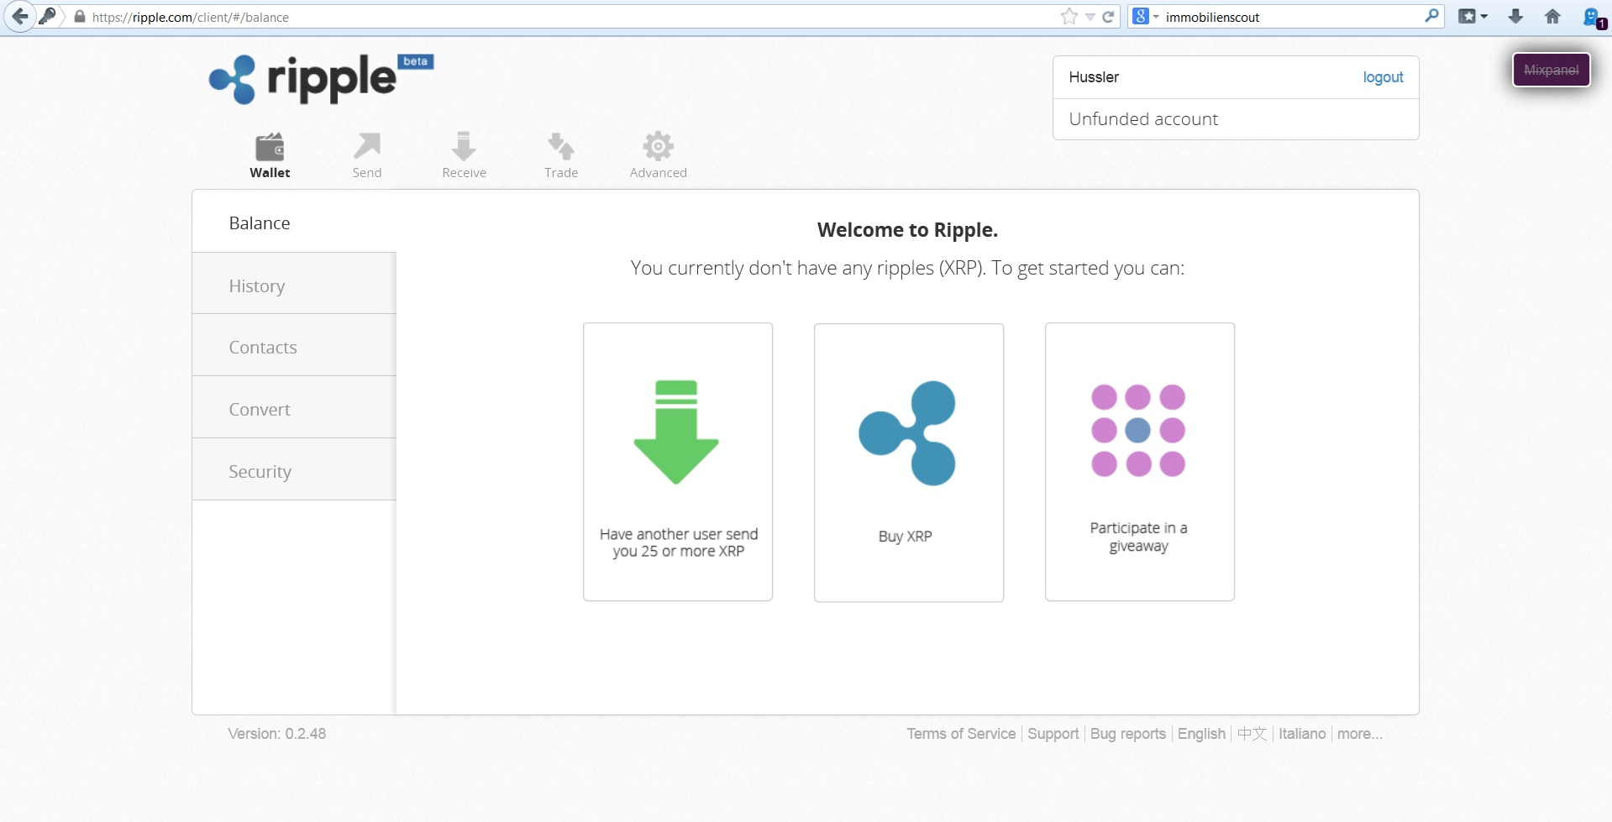Image resolution: width=1612 pixels, height=822 pixels.
Task: Switch language to English
Action: click(1201, 734)
